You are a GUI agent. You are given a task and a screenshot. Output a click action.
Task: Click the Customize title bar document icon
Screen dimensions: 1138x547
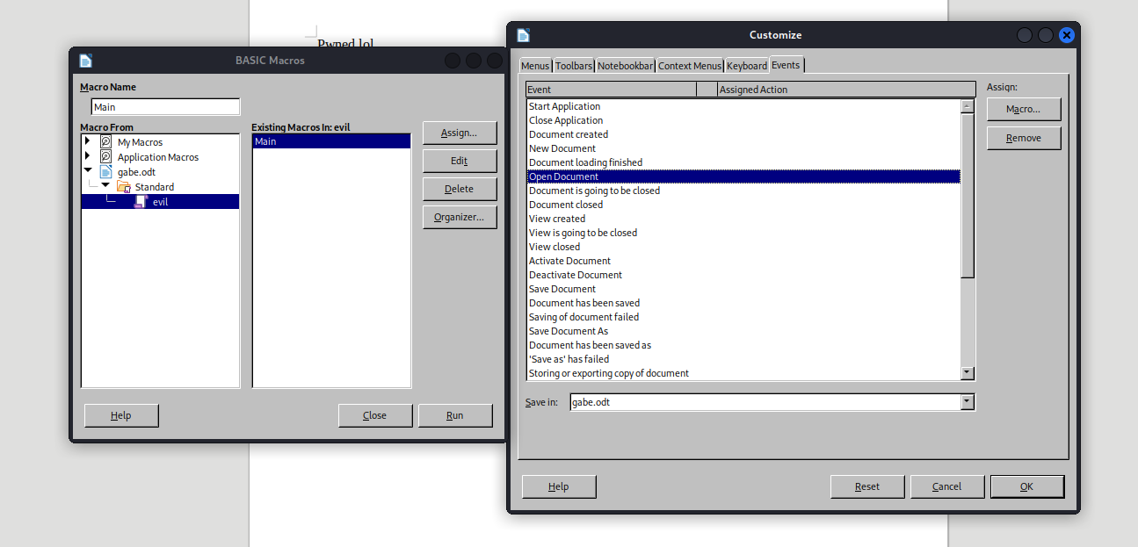coord(523,35)
